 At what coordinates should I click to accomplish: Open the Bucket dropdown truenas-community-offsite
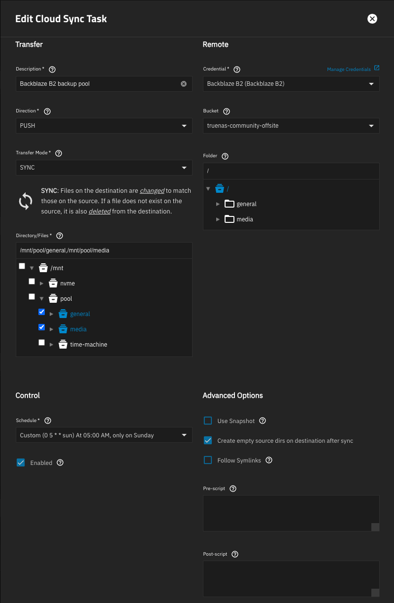click(x=291, y=126)
